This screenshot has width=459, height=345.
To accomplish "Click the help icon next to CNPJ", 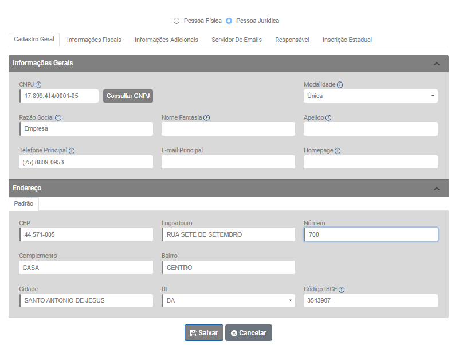I will [38, 85].
